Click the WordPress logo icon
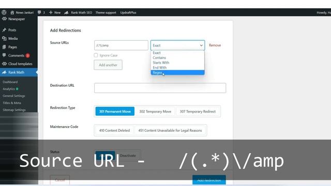This screenshot has height=186, width=331. point(4,12)
